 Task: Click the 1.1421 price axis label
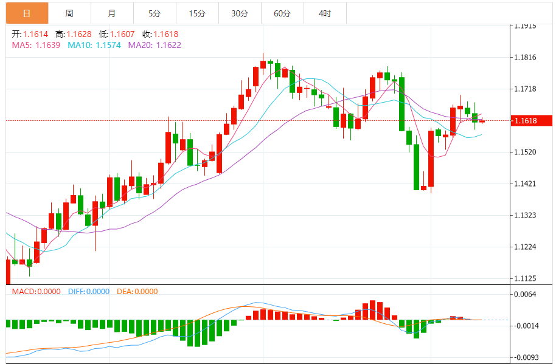tap(525, 184)
